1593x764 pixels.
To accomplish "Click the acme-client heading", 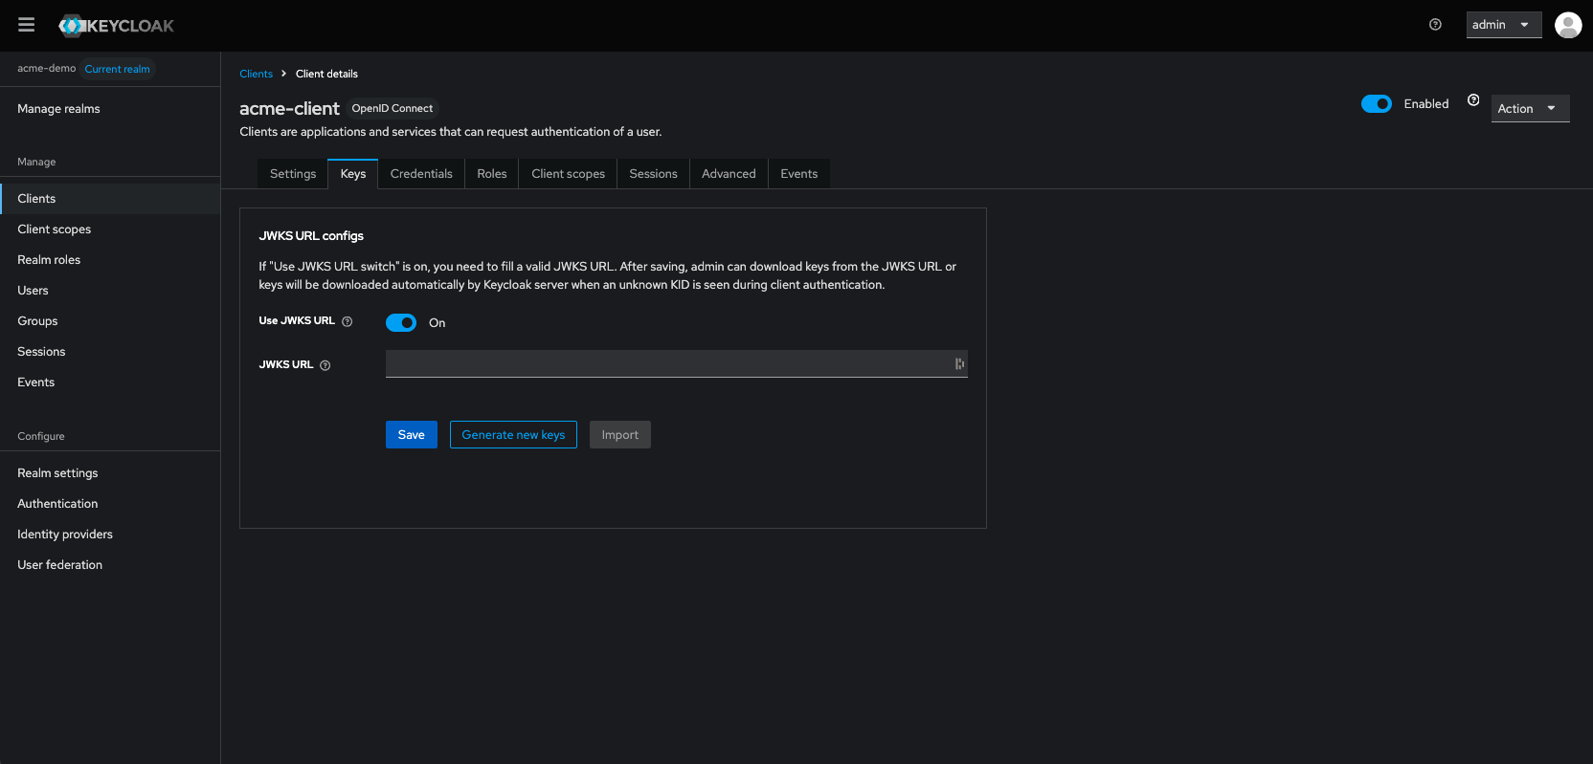I will (289, 109).
